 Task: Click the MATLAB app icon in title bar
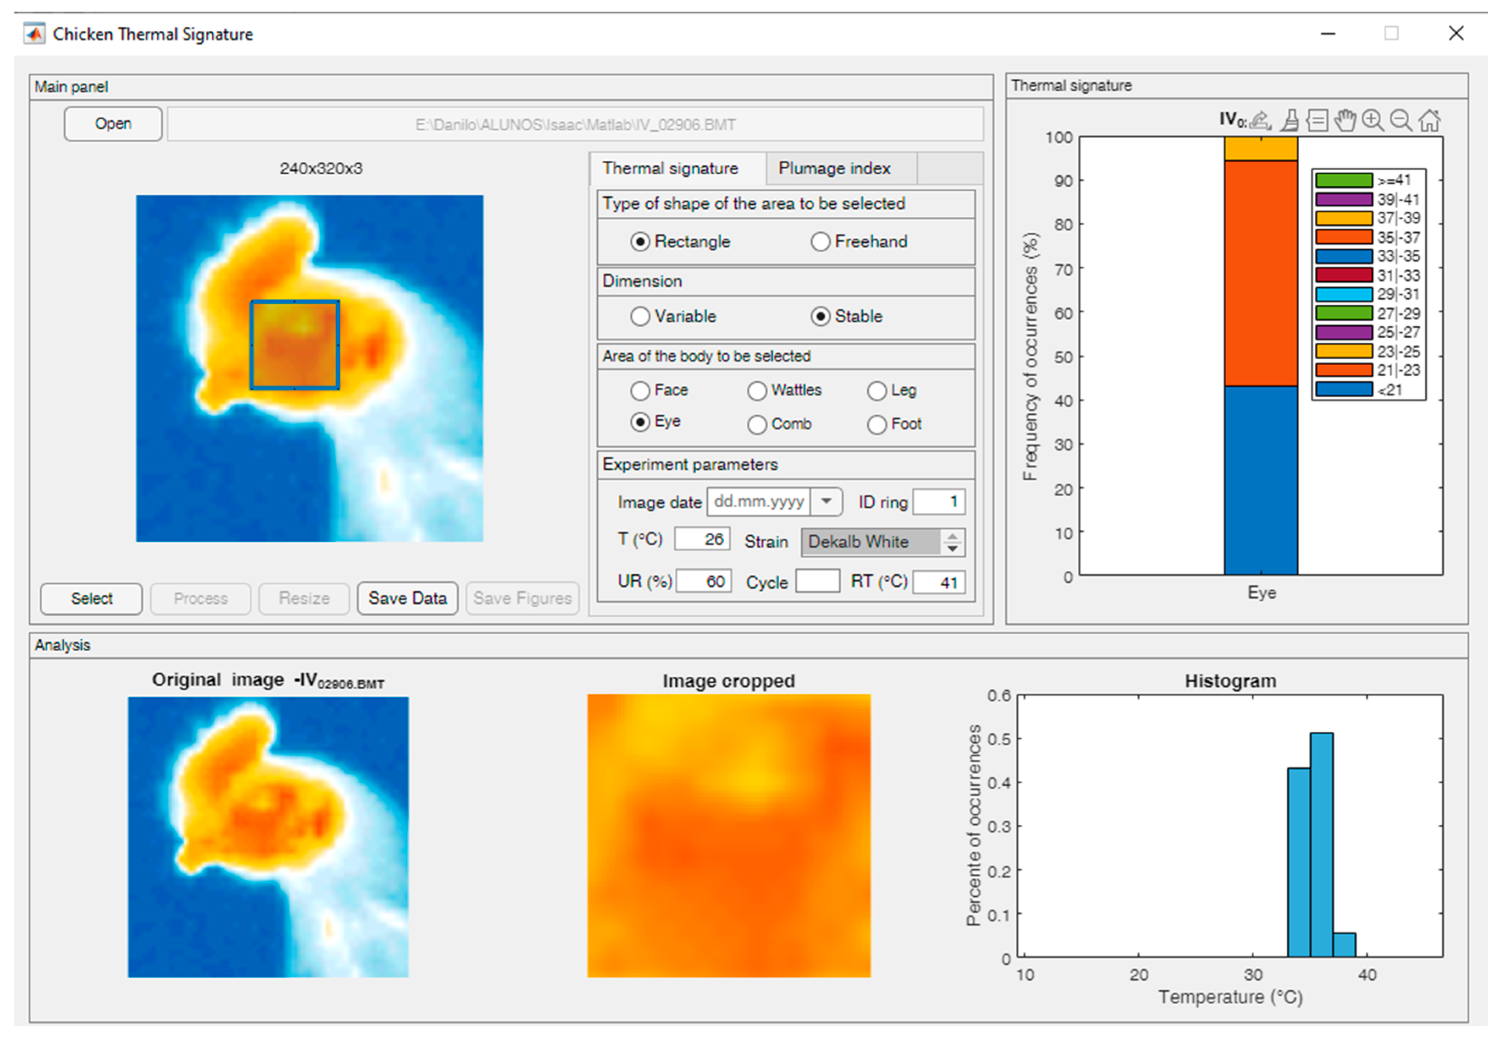34,34
